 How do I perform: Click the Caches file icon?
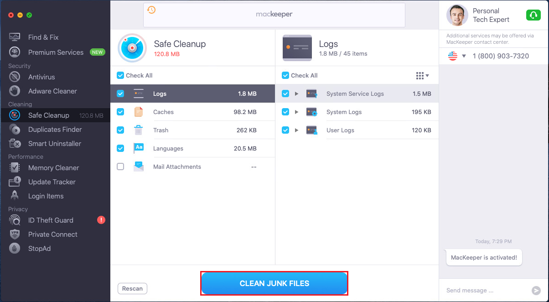(139, 112)
